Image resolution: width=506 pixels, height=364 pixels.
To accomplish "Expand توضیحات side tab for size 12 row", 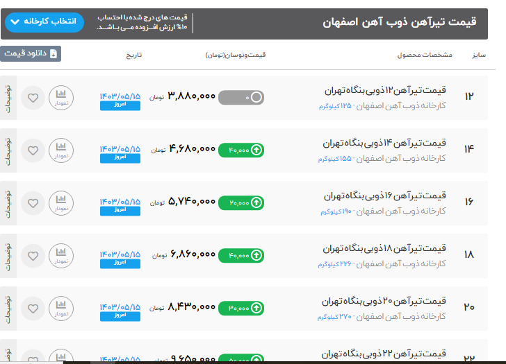I will [8, 97].
